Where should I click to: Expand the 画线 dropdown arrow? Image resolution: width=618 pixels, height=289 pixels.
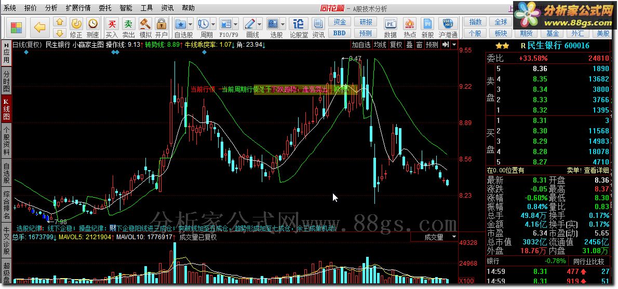tap(260, 24)
